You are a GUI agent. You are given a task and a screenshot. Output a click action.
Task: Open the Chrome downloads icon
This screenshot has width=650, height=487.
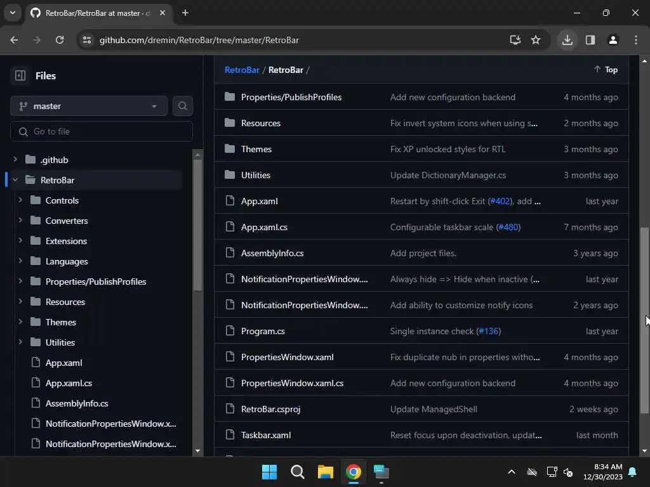coord(567,40)
